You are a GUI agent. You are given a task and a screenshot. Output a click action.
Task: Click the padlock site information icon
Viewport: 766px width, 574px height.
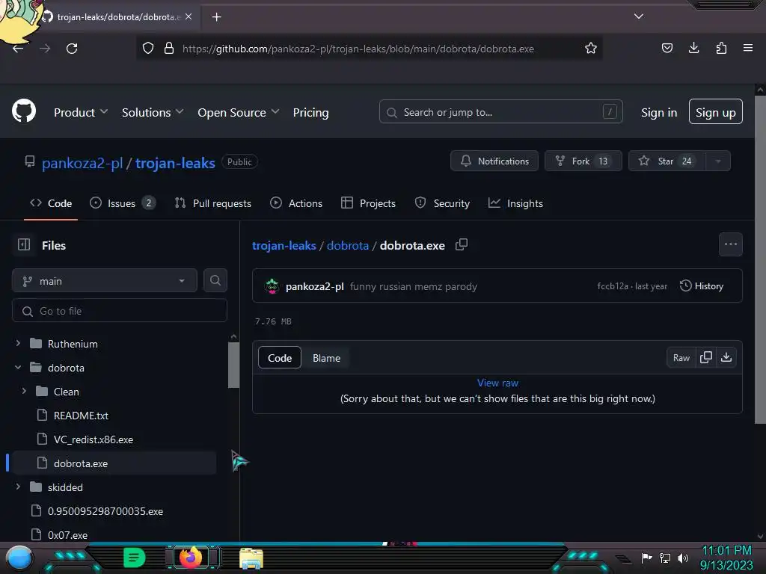[169, 48]
